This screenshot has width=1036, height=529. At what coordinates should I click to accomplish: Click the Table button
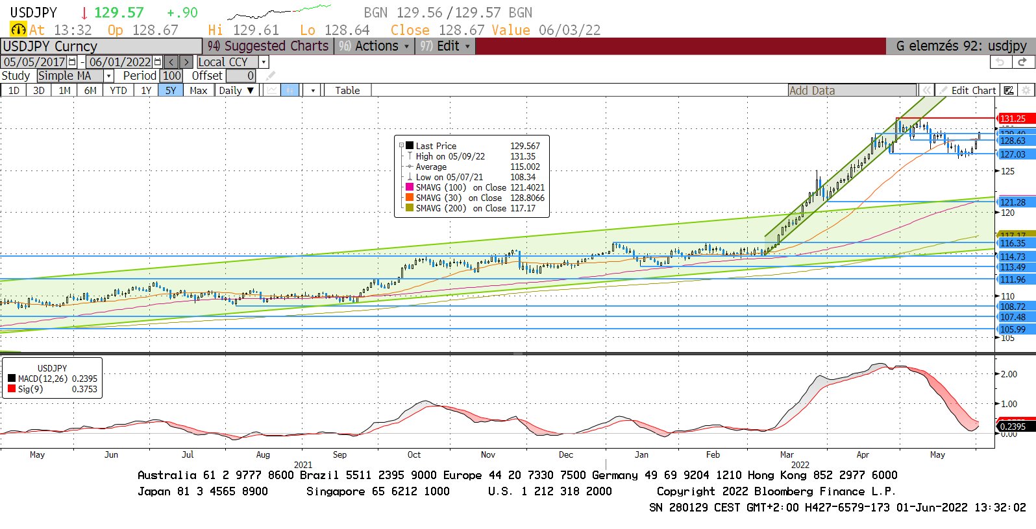[347, 91]
